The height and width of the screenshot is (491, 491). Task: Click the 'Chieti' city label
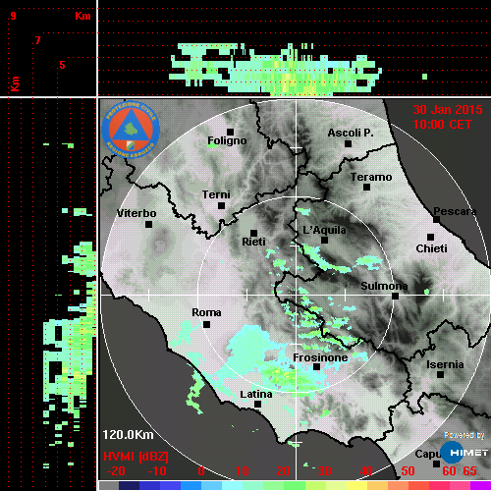tap(431, 248)
